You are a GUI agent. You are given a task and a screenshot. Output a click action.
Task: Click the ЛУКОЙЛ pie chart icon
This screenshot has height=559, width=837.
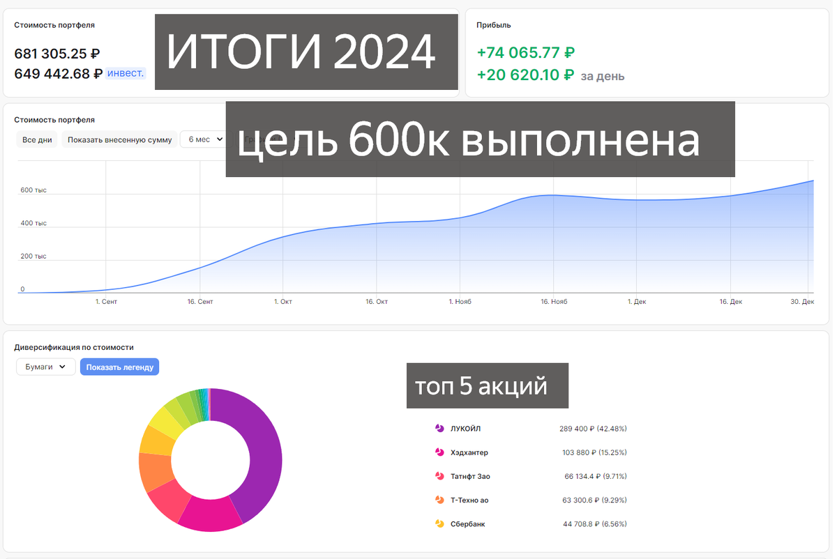(x=438, y=428)
